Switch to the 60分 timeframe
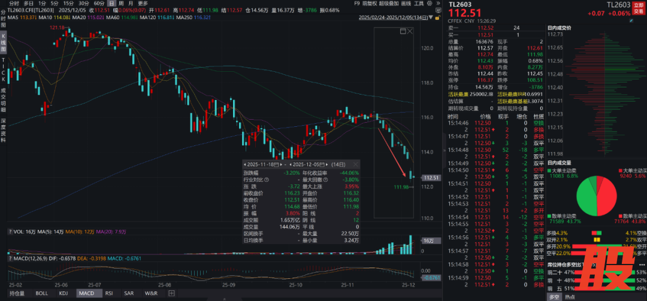Screen dimensions: 647x301 click(99, 3)
